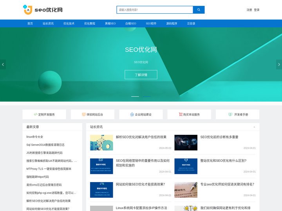The image size is (282, 211).
Task: Click thumbnail of 整站优化和SEO优化有什么区别
Action: click(186, 166)
